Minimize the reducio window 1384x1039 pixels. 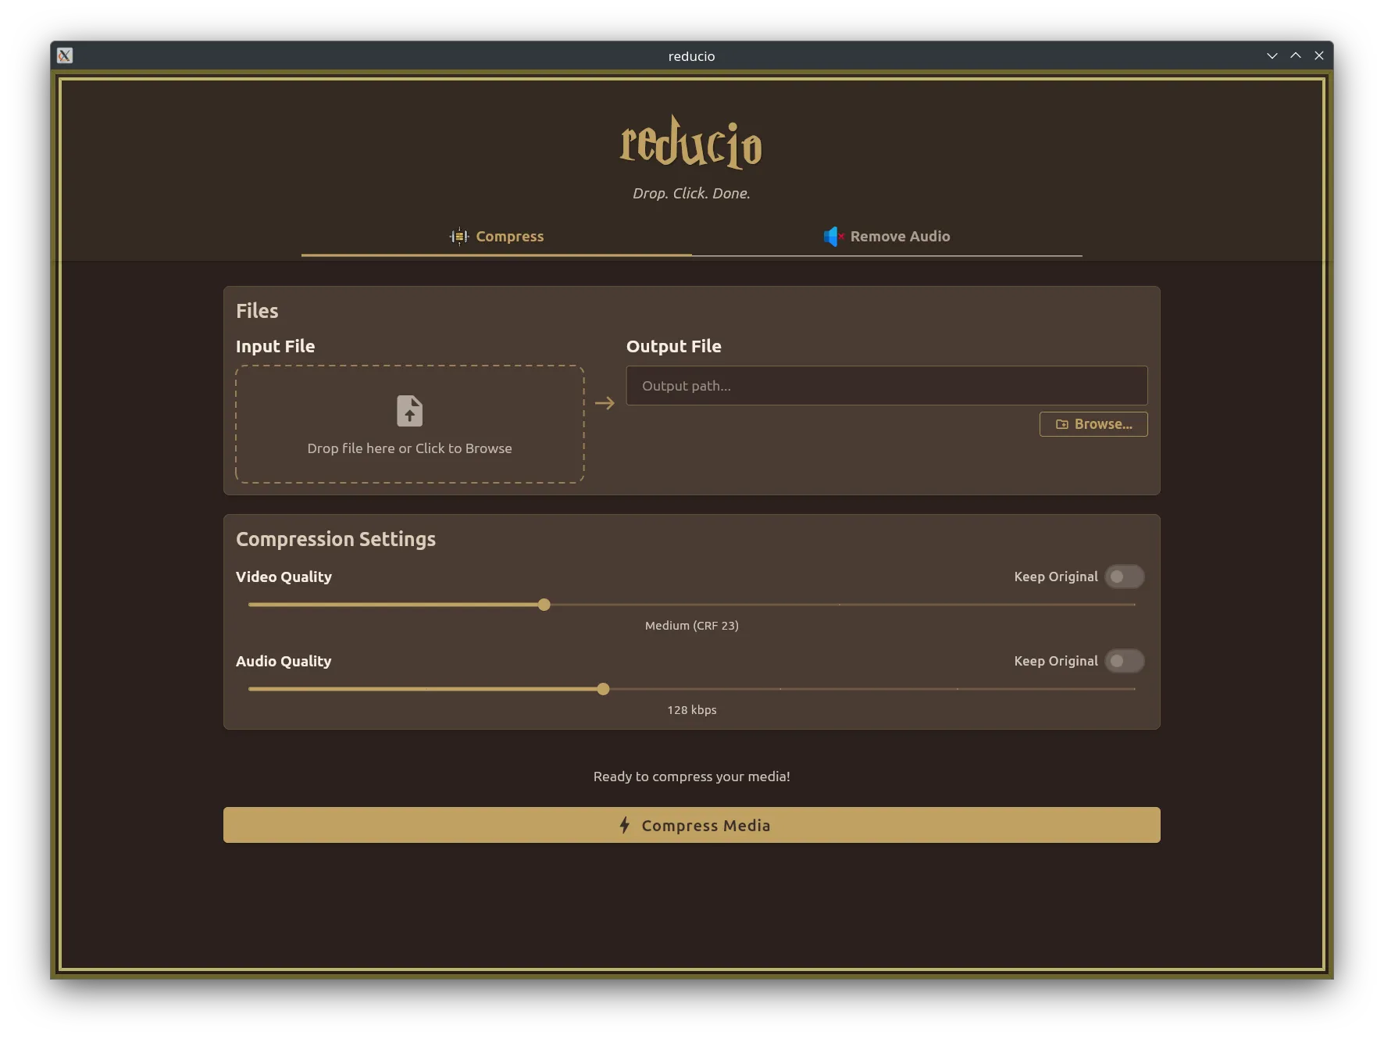[1272, 55]
